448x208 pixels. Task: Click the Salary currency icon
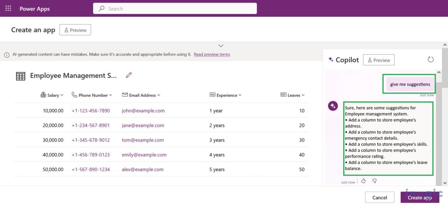(43, 95)
